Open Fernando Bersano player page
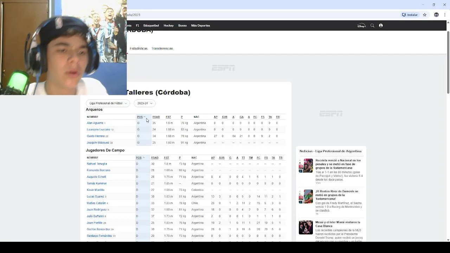Screen dimensions: 450x253 coord(98,170)
